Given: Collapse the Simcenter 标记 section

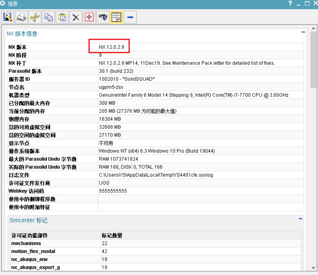Looking at the screenshot, I should (x=301, y=219).
